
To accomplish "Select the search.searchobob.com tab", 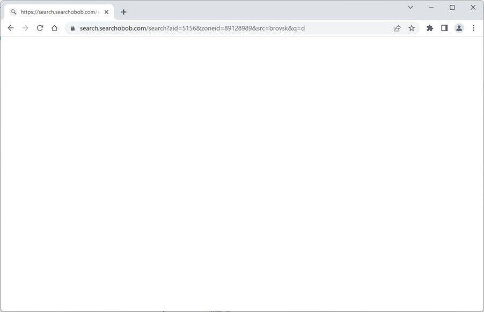I will click(59, 12).
